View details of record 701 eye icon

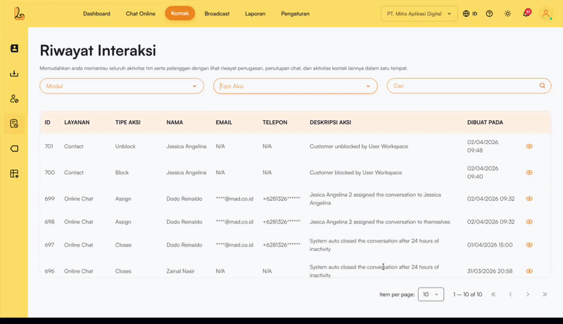click(x=529, y=146)
